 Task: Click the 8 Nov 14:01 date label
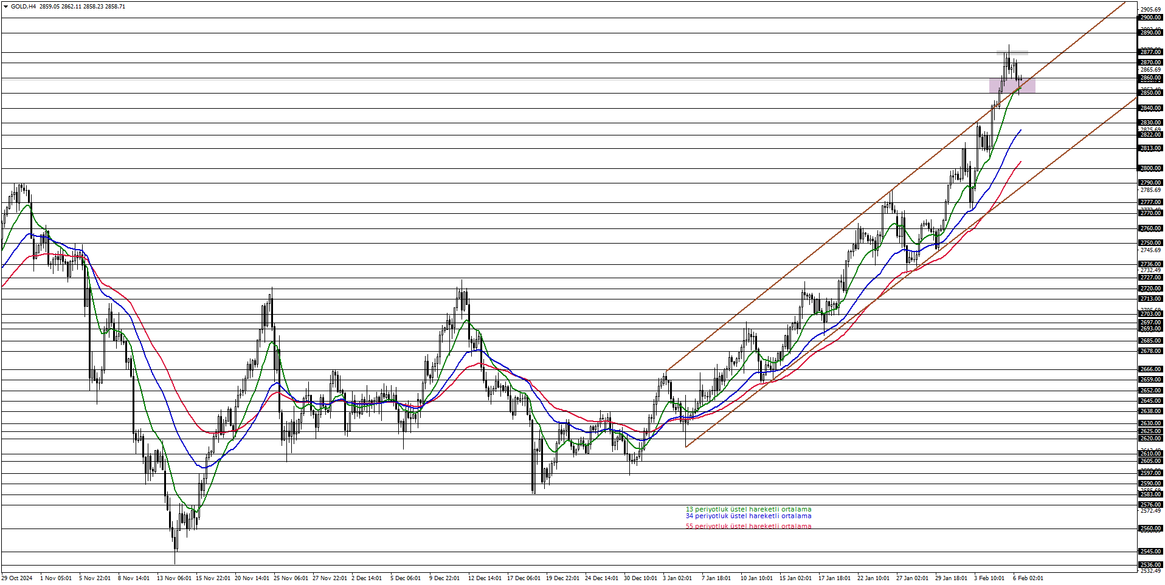(134, 578)
